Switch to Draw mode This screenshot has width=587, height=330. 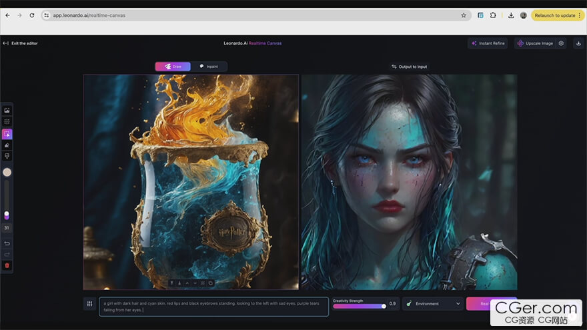tap(173, 67)
